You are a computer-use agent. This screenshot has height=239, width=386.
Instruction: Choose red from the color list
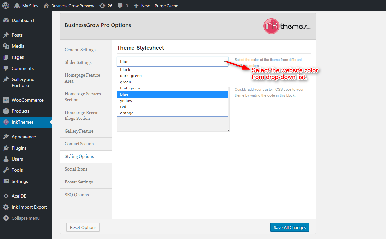[x=173, y=107]
